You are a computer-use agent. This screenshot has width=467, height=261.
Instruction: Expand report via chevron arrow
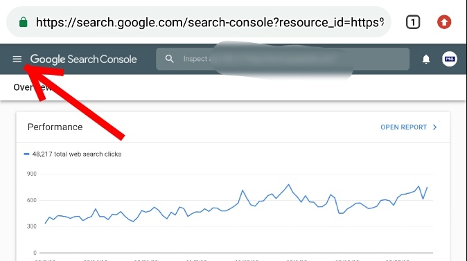pos(435,127)
